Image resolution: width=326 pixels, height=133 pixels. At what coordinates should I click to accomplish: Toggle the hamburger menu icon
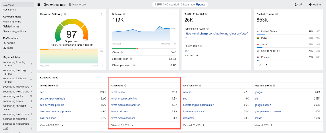(x=39, y=5)
